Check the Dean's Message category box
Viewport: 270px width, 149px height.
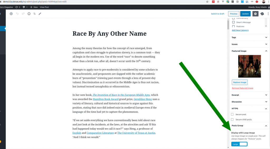[233, 22]
